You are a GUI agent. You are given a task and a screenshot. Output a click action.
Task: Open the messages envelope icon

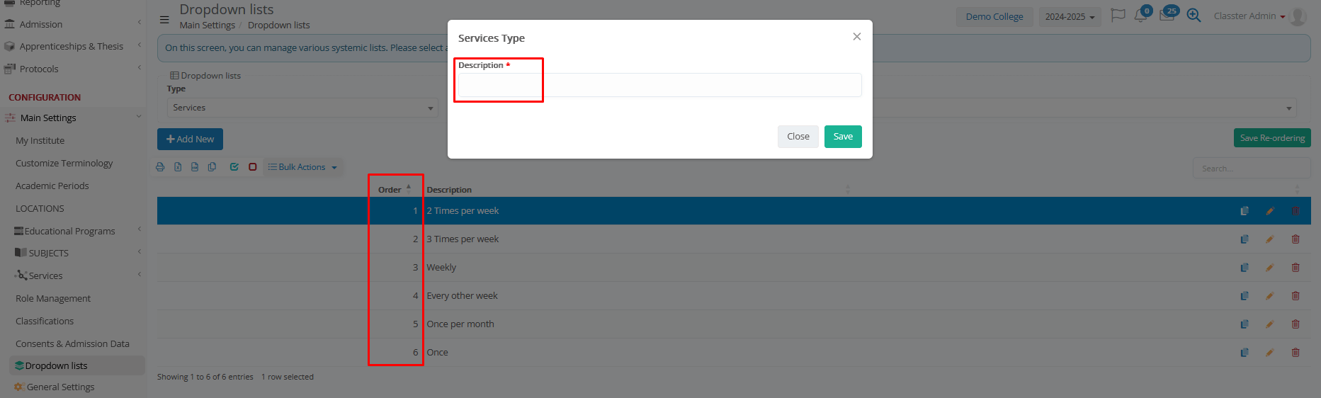(x=1167, y=16)
